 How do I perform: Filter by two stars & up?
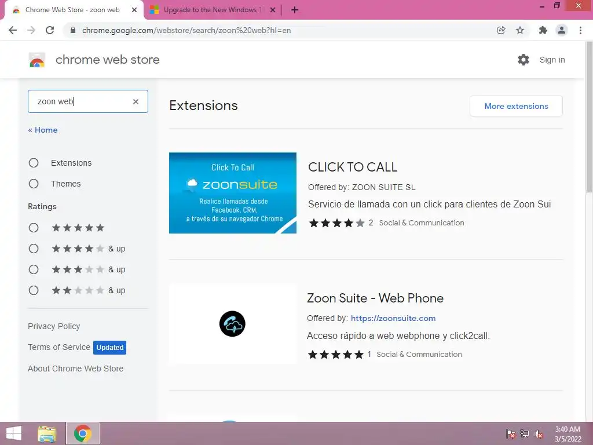click(34, 290)
